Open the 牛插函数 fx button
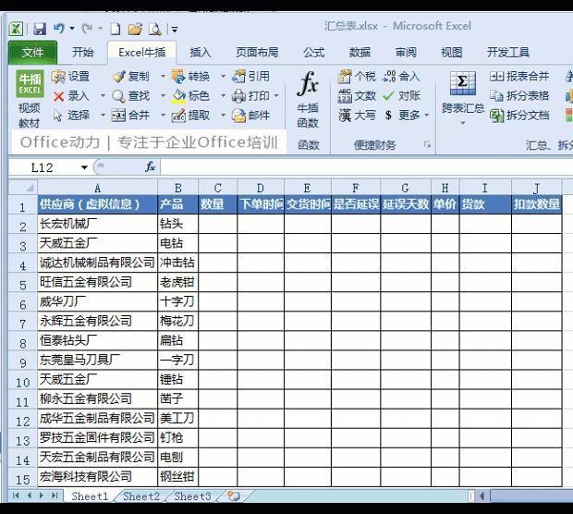Screen dimensions: 573x514 click(308, 100)
